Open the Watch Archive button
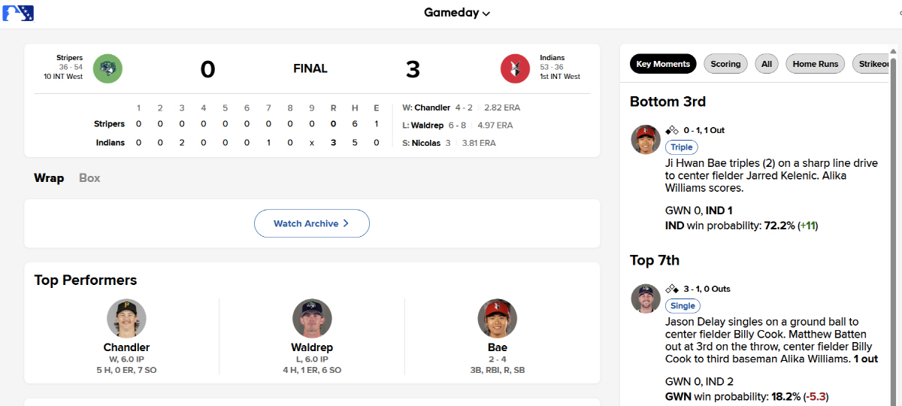This screenshot has width=902, height=406. tap(312, 223)
